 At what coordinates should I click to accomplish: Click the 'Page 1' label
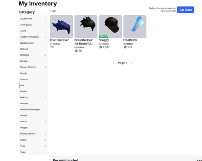tap(122, 63)
